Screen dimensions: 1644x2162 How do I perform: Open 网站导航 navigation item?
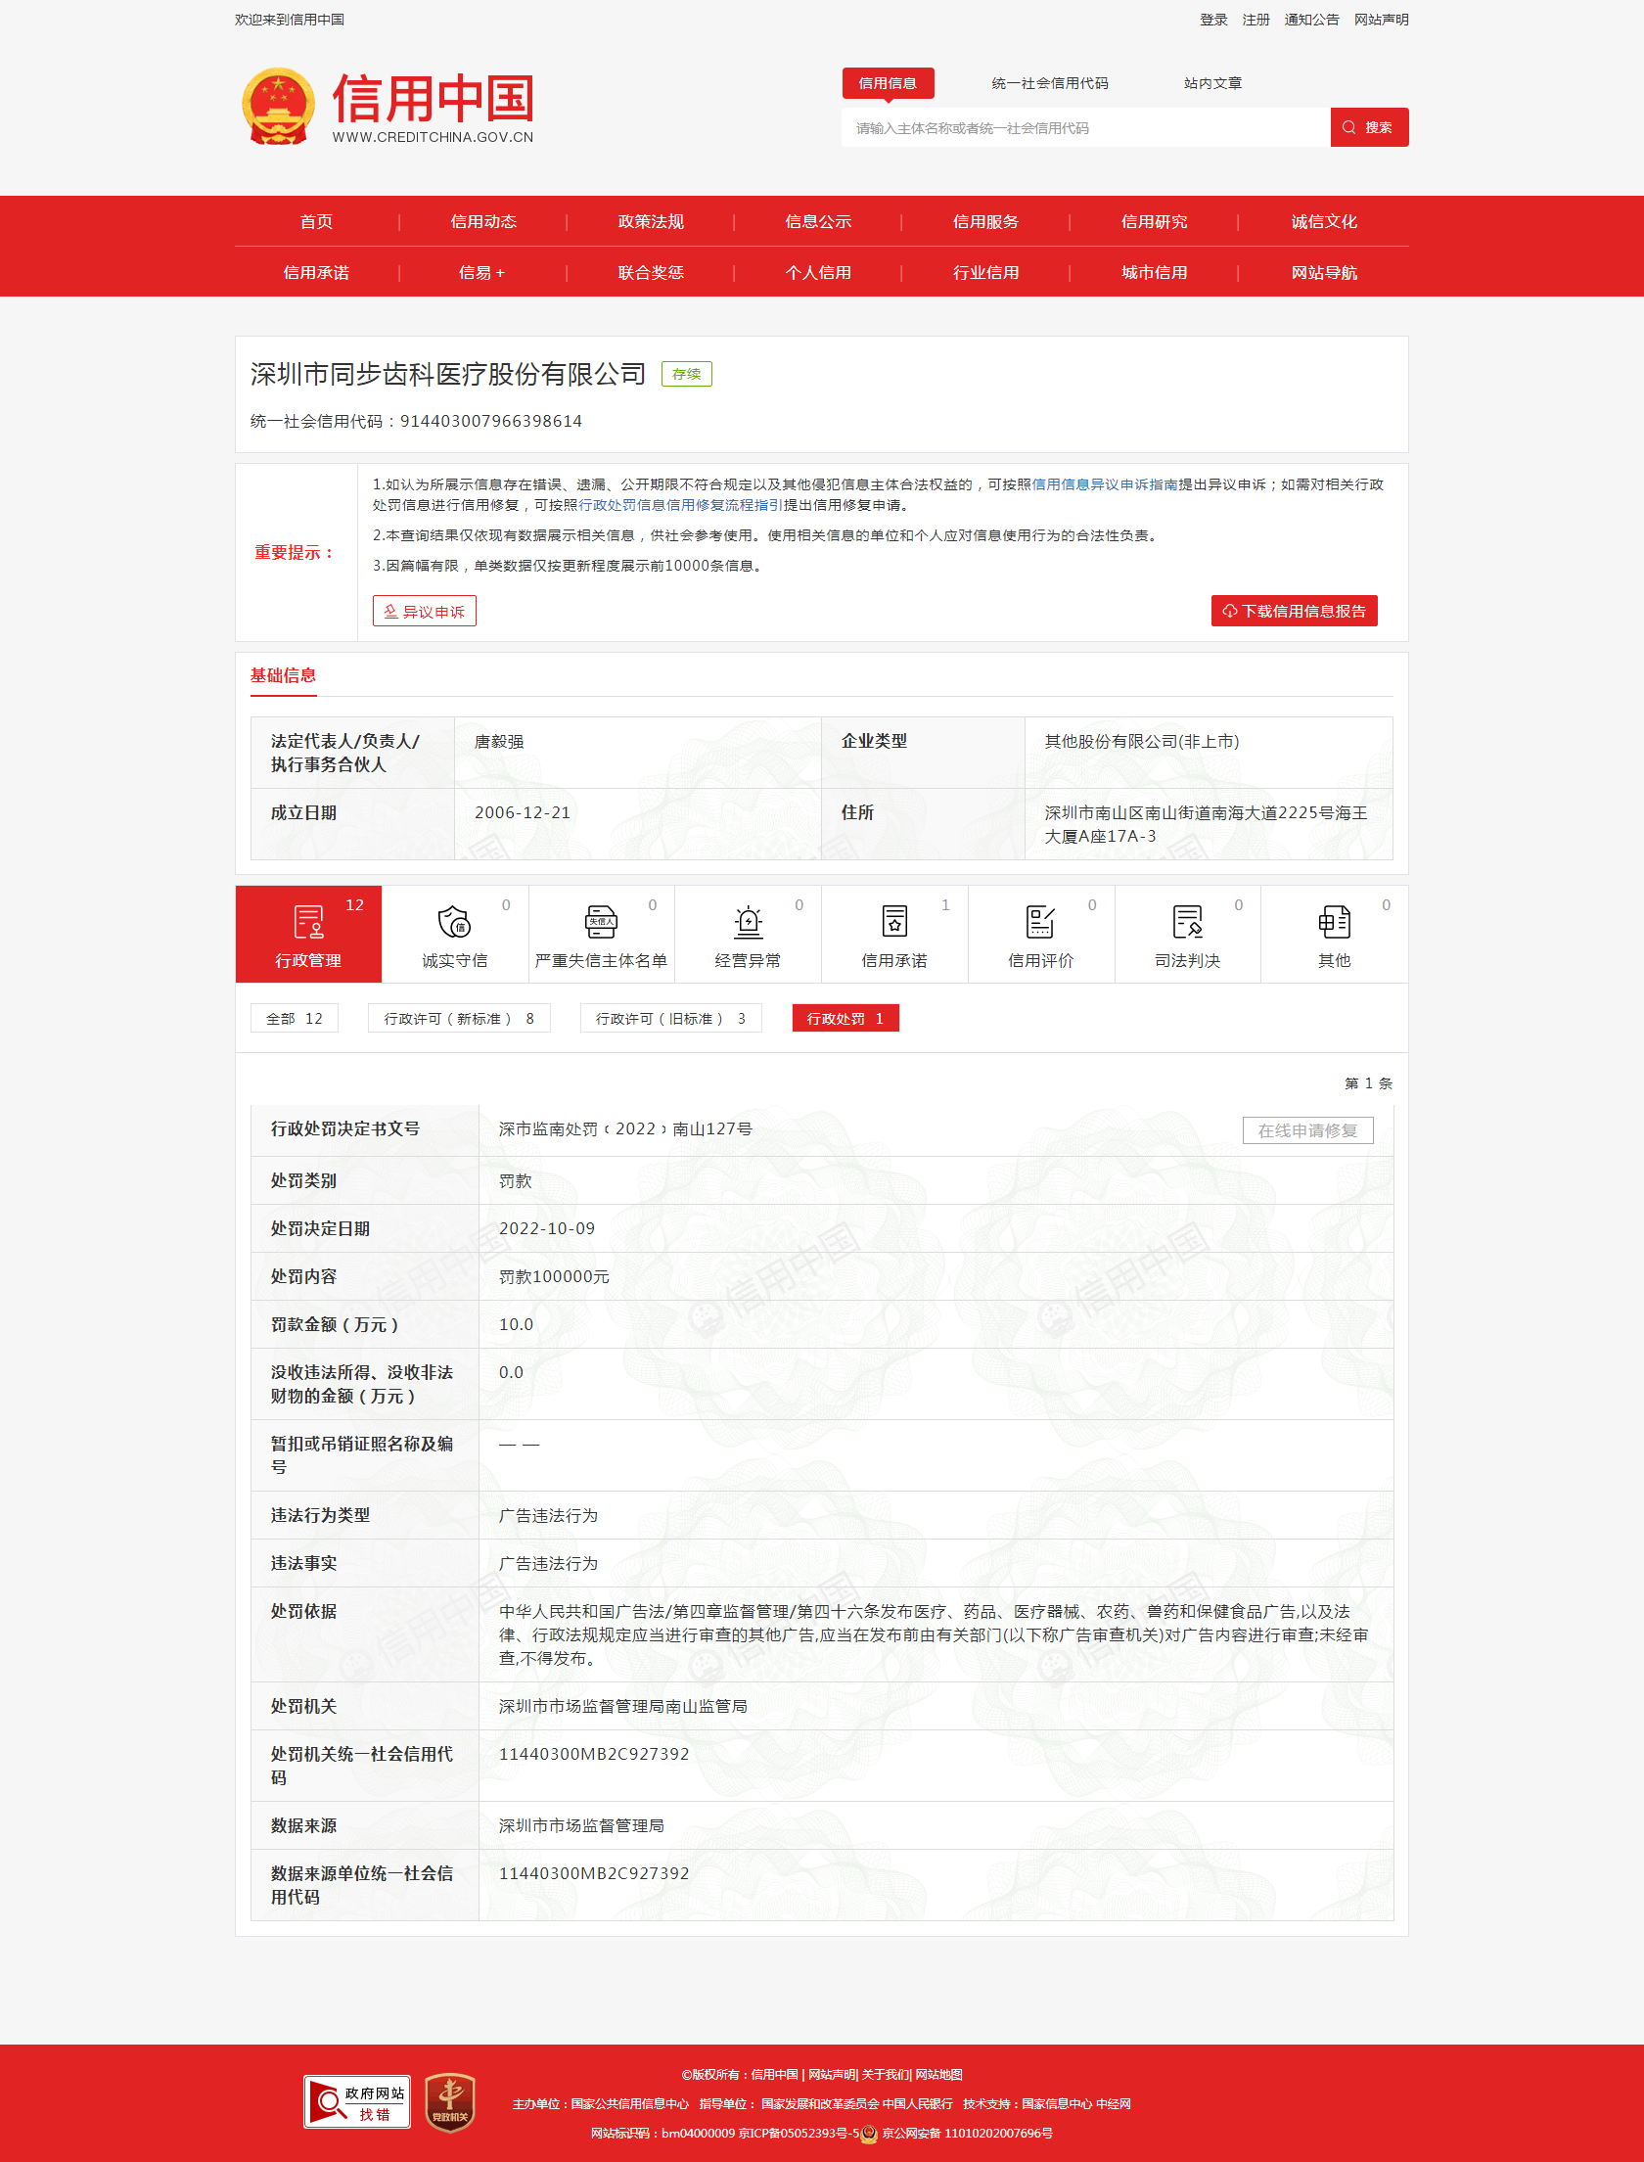coord(1324,272)
